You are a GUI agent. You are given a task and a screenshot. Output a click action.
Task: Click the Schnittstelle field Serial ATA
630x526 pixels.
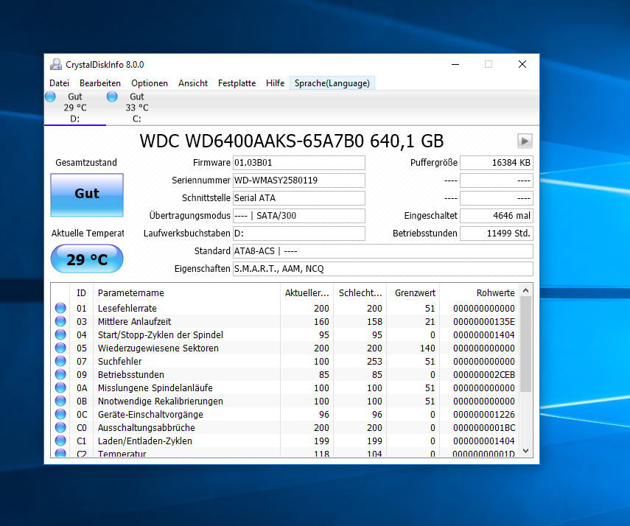[x=299, y=198]
